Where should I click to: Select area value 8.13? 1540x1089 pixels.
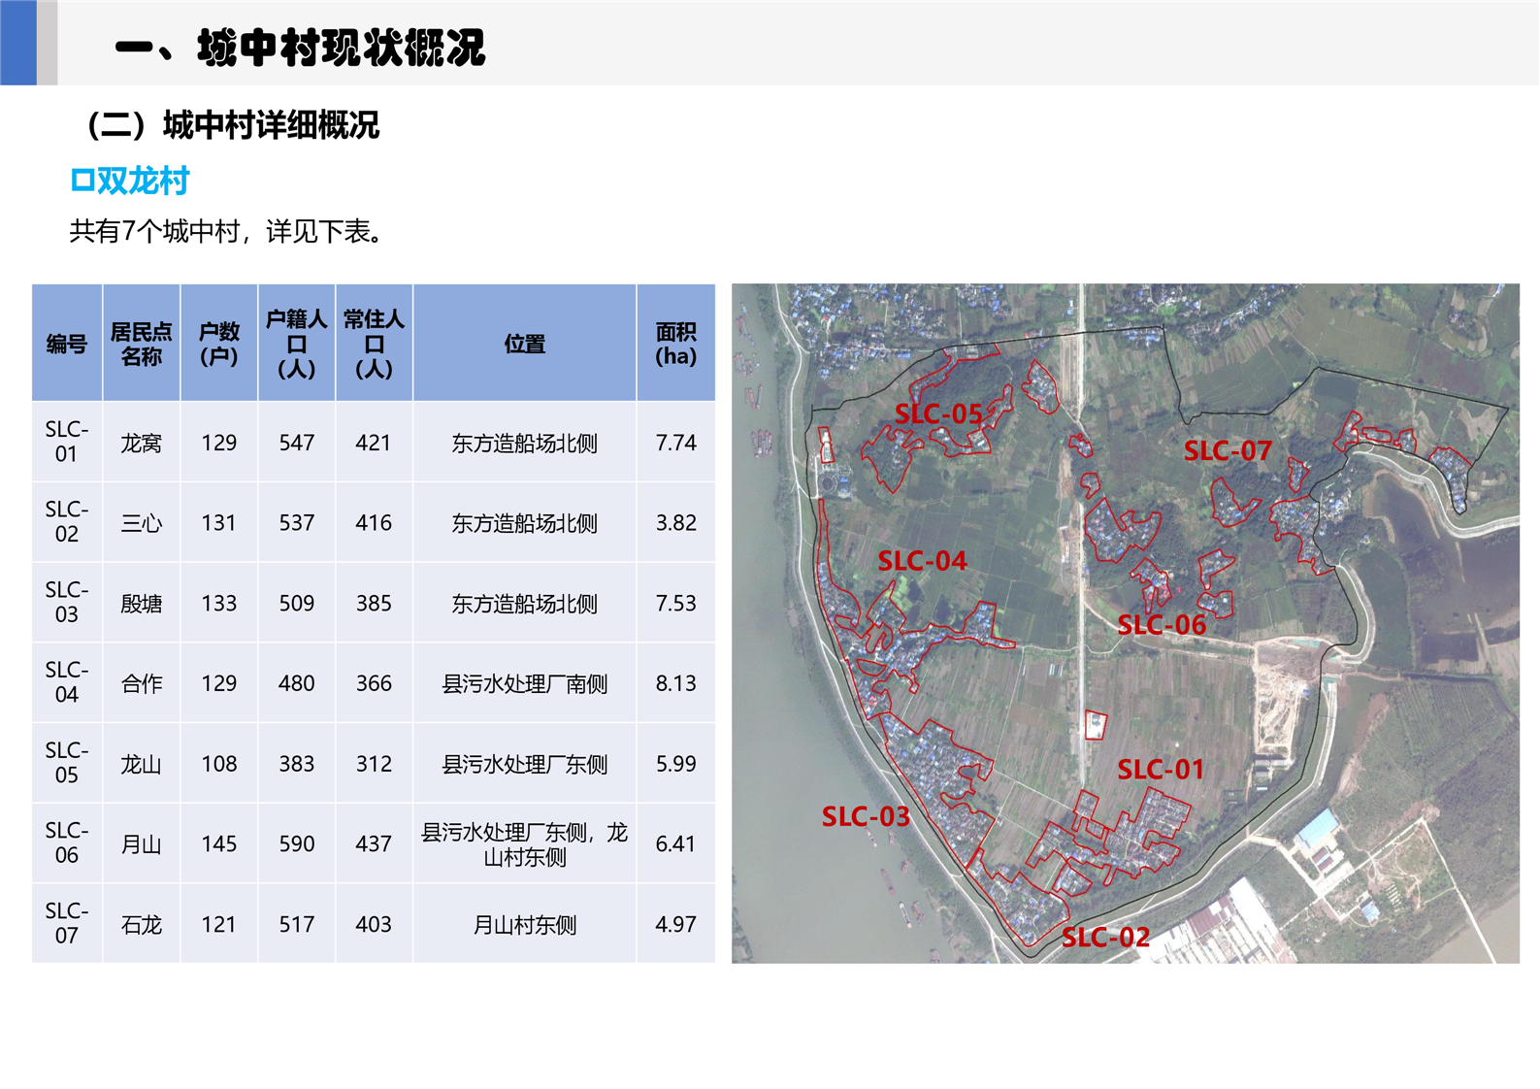tap(676, 683)
